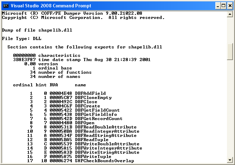235x165 pixels.
Task: Click the export name DBFGetFieldInfo
Action: pyautogui.click(x=96, y=114)
